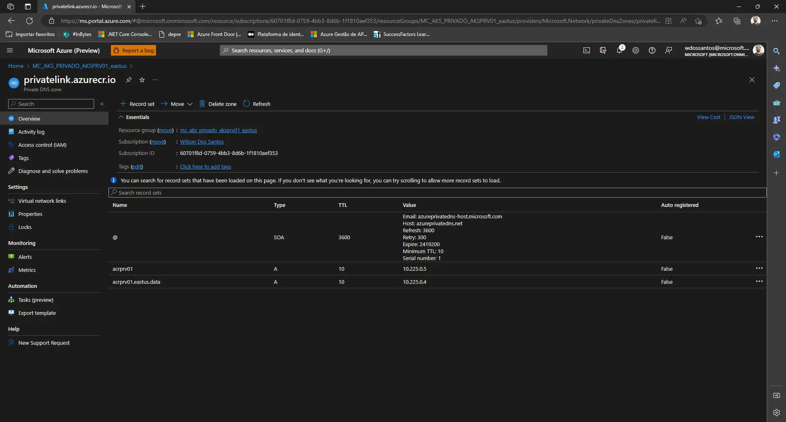Refresh the record sets list
Viewport: 786px width, 422px height.
[x=257, y=104]
